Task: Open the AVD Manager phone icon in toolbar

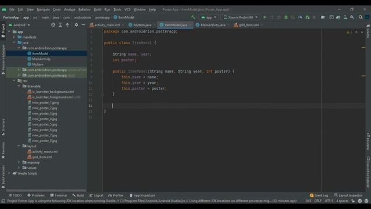Action: tap(345, 17)
